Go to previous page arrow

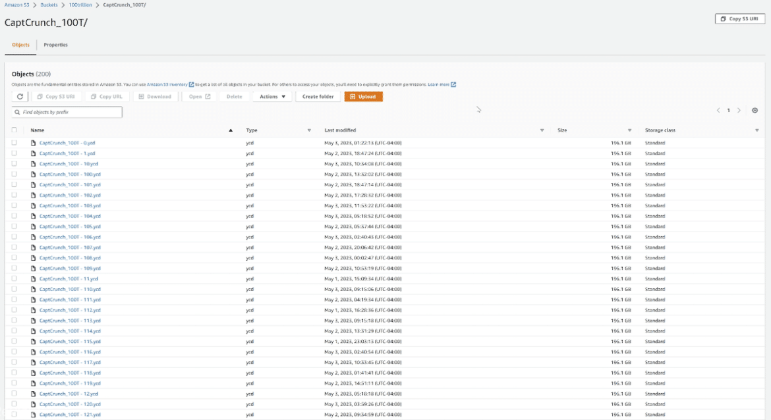(718, 111)
